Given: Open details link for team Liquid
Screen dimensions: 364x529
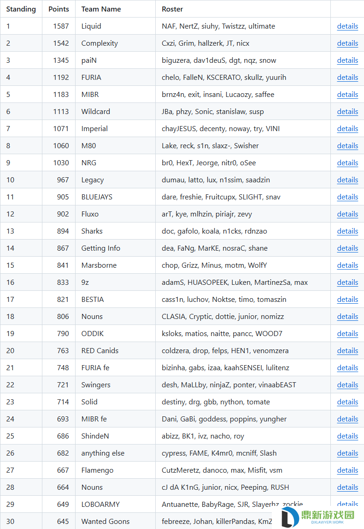Looking at the screenshot, I should tap(347, 26).
